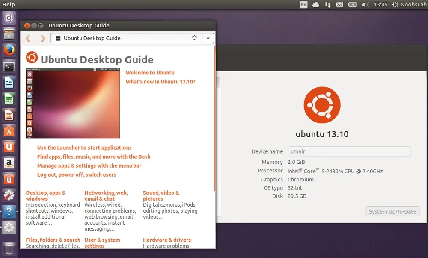This screenshot has height=258, width=428.
Task: Launch LibreOffice Calc from the launcher
Action: [9, 99]
